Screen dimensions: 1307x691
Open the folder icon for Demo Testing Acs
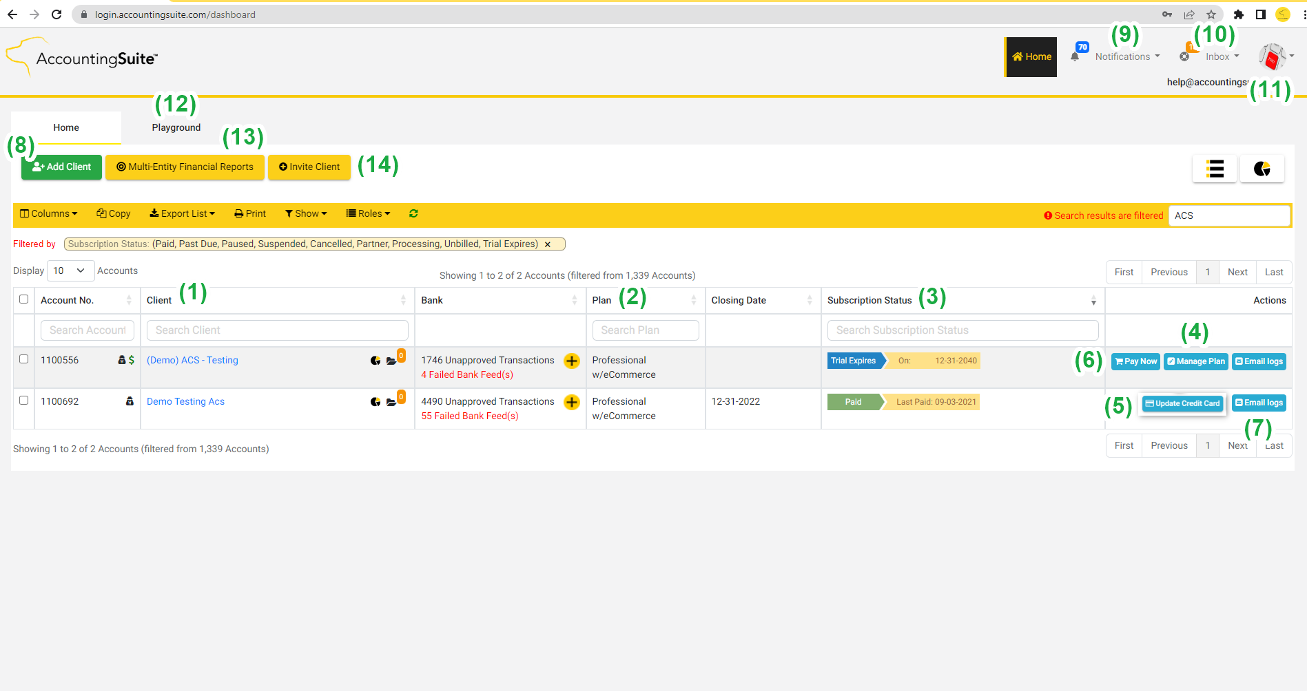click(x=391, y=402)
